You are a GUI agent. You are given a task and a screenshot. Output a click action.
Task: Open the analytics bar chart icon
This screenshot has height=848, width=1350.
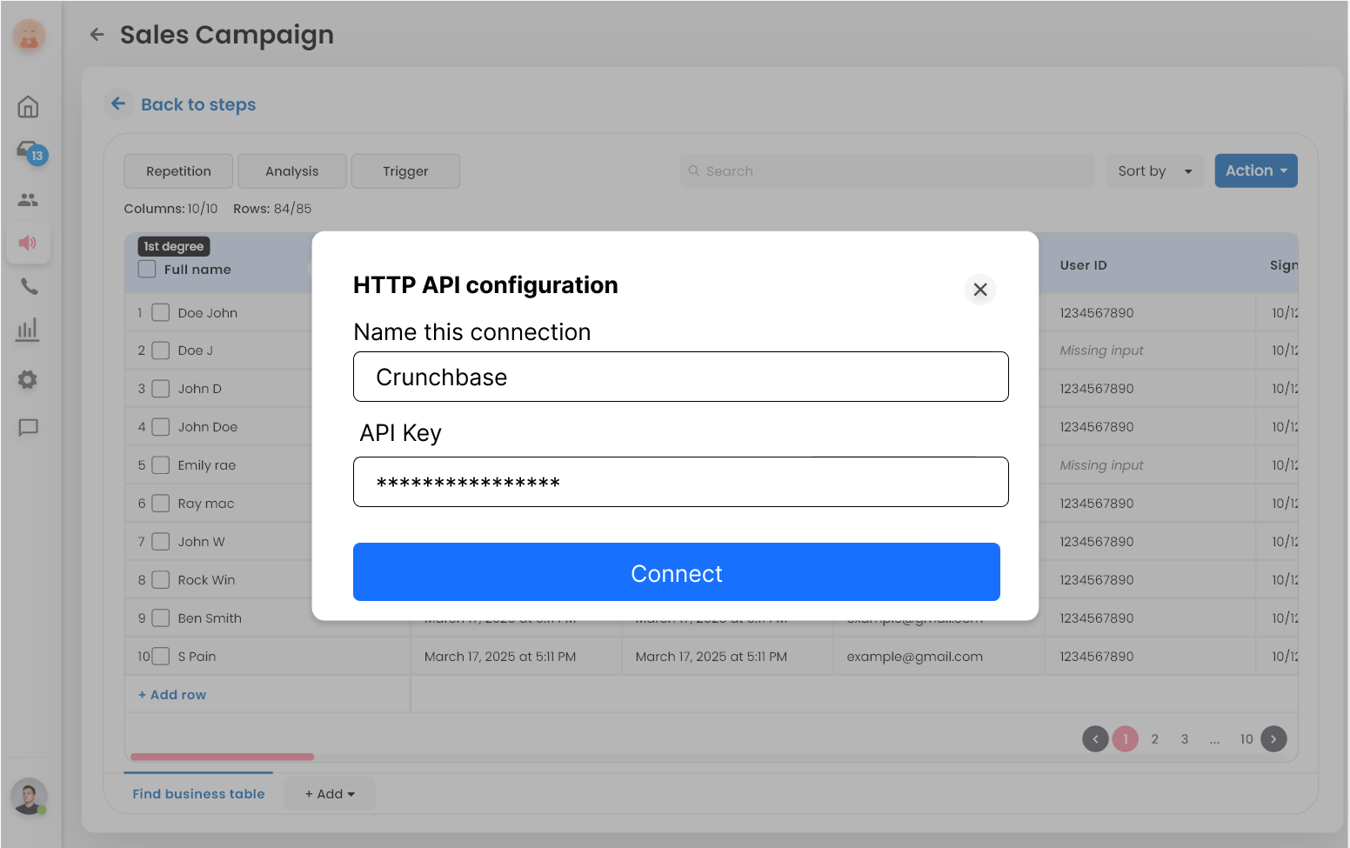[28, 330]
